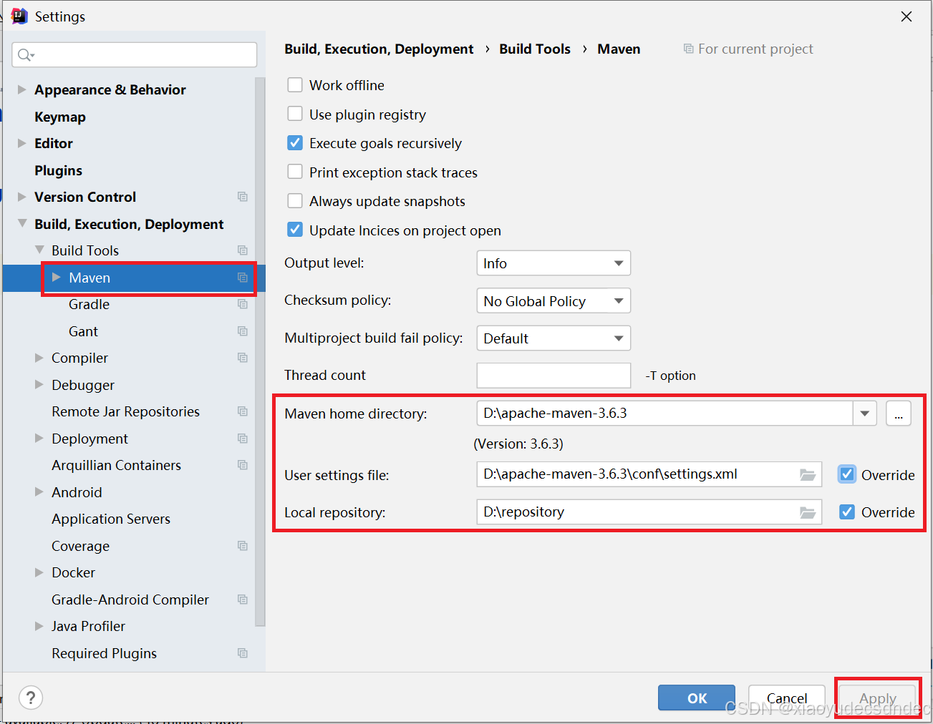This screenshot has width=933, height=724.
Task: Enable the Work offline checkbox
Action: coord(295,85)
